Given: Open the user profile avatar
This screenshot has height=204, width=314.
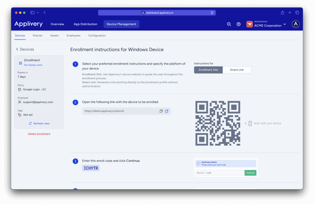Looking at the screenshot, I should (x=296, y=24).
